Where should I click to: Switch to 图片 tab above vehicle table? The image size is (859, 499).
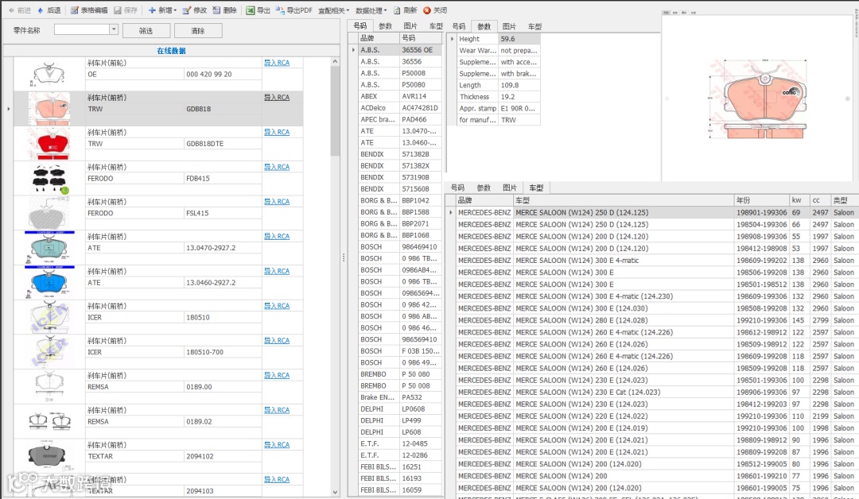tap(510, 188)
